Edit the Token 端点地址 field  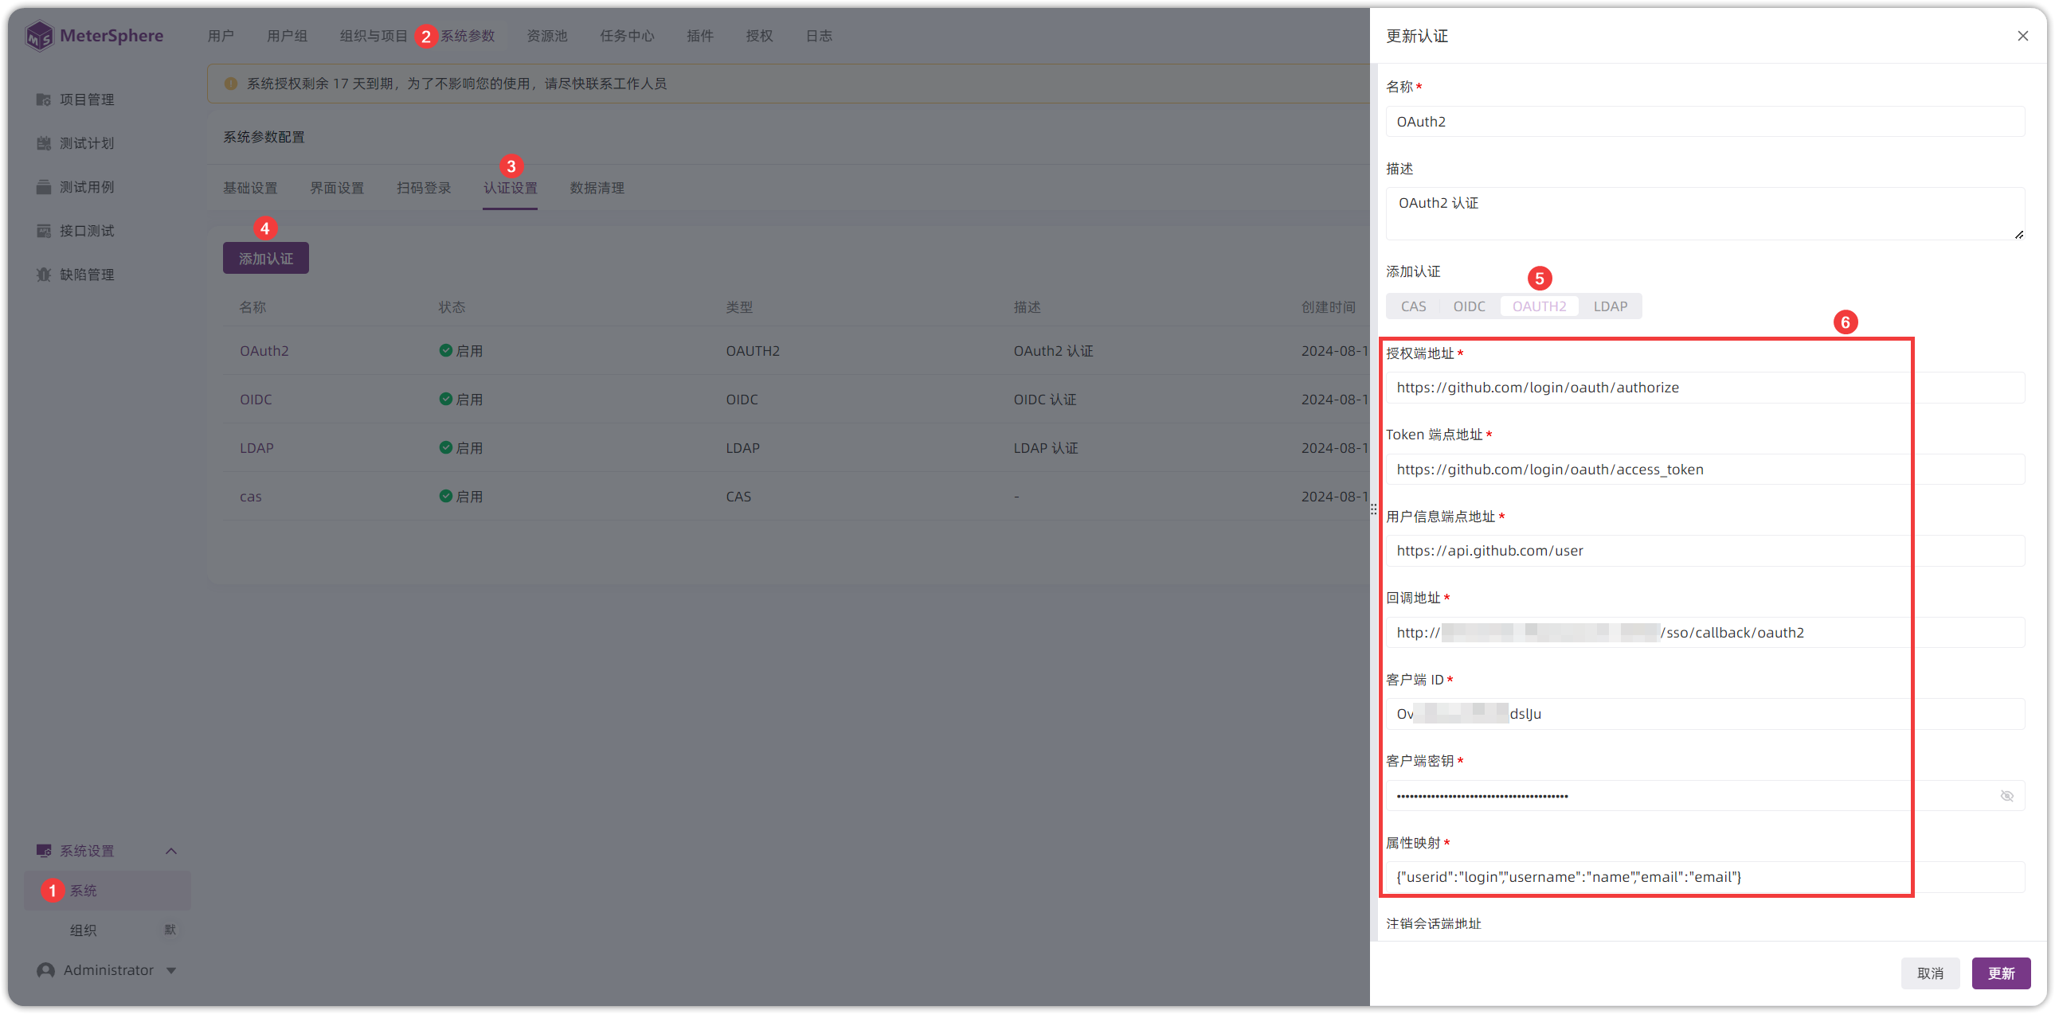pyautogui.click(x=1705, y=470)
